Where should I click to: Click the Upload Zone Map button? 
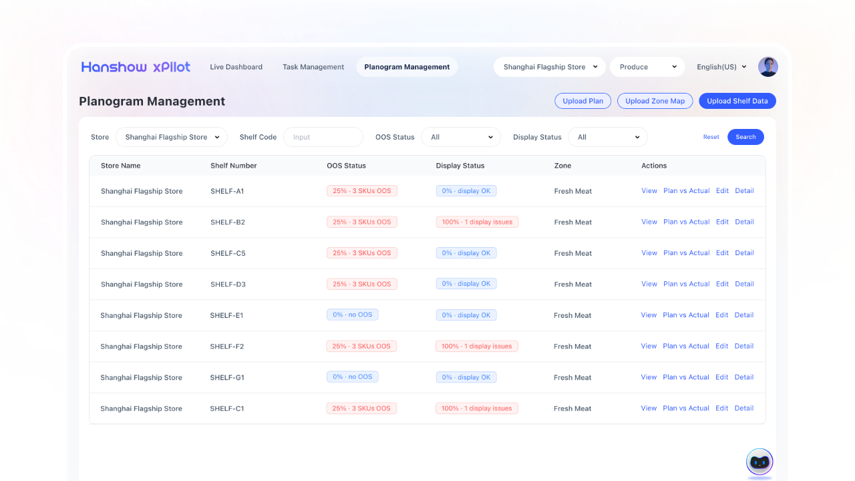point(655,101)
